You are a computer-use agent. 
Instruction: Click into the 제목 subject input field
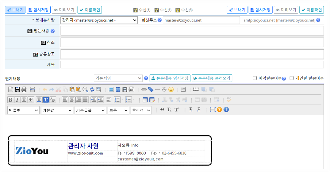[x=192, y=65]
